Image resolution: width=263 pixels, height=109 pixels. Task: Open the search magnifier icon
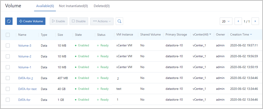coord(119,21)
